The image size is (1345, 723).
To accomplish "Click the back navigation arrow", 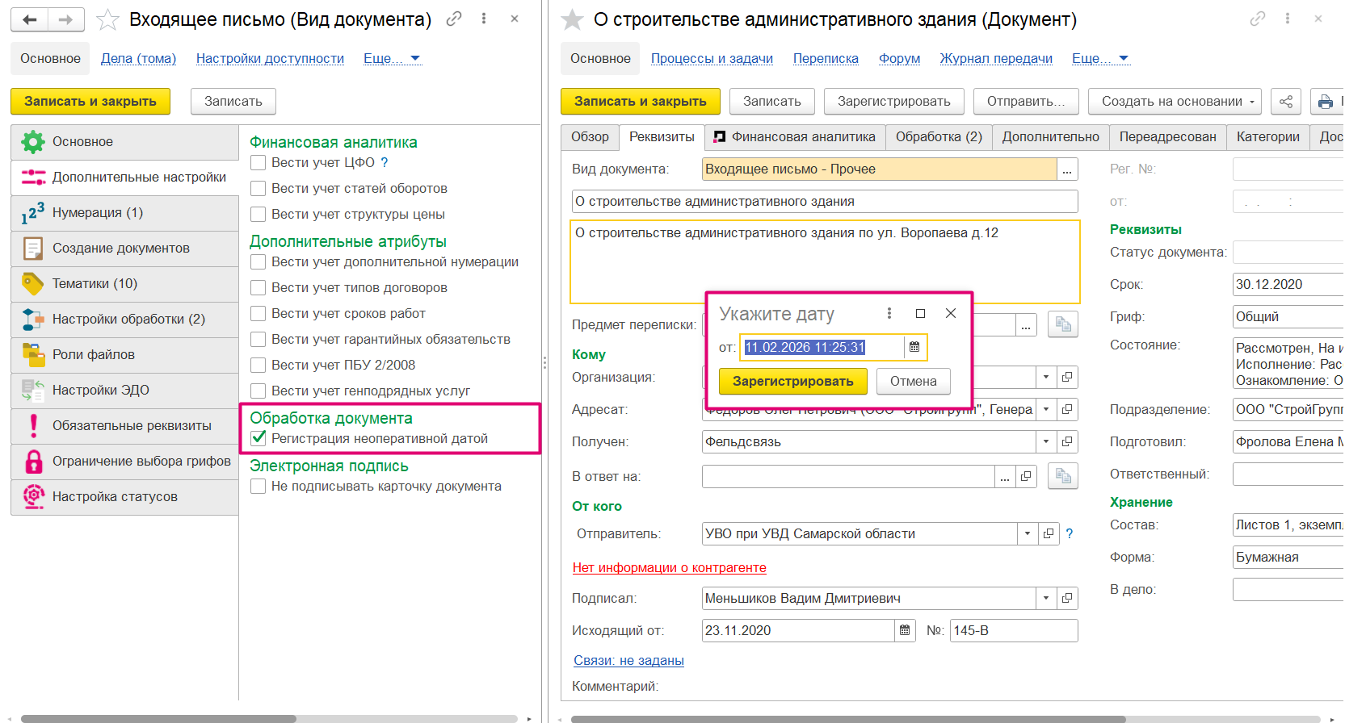I will click(x=30, y=19).
